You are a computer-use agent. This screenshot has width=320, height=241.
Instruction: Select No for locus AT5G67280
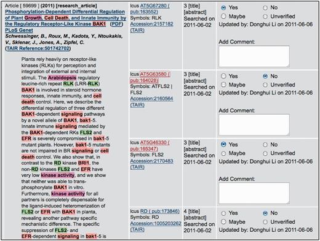point(265,8)
